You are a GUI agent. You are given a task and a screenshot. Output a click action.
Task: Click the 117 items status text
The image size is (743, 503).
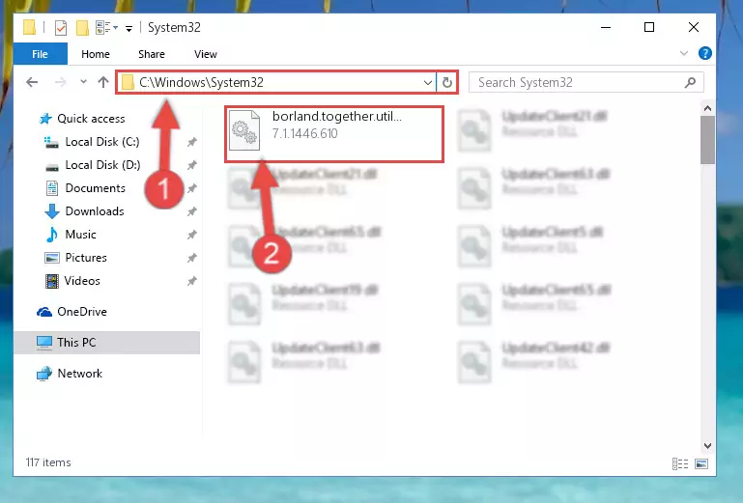point(48,462)
